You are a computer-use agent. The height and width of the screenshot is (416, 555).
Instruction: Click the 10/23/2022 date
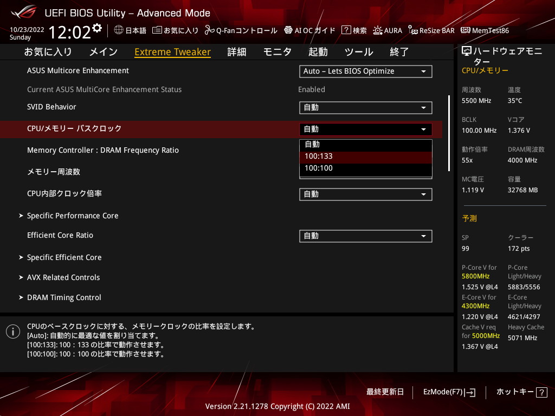(27, 30)
